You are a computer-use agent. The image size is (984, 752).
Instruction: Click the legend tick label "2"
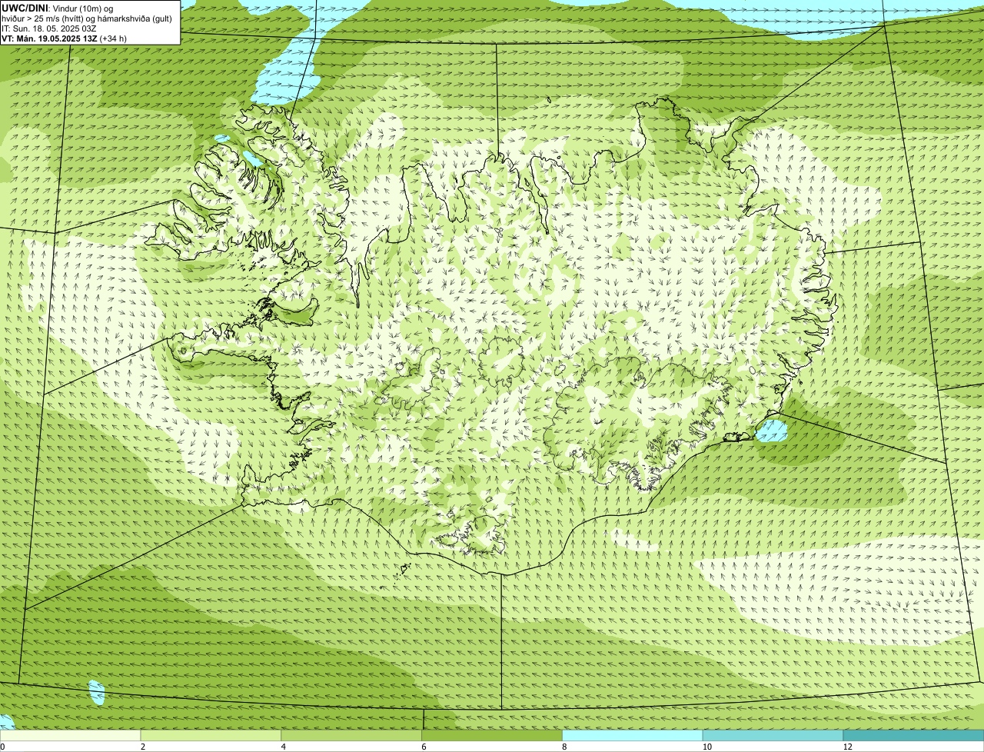point(143,747)
